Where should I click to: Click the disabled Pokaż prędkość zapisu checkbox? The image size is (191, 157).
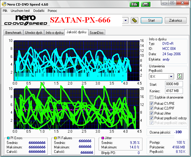click(151, 123)
